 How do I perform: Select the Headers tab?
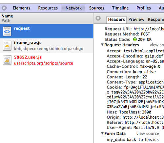coord(116,19)
